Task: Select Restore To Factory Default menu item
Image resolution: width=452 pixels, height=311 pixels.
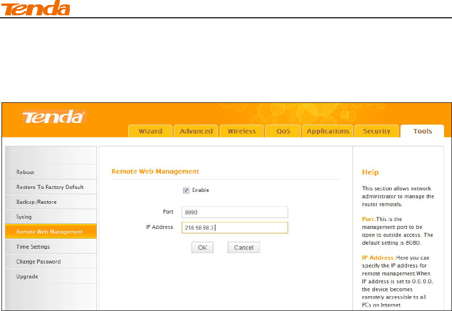Action: pyautogui.click(x=51, y=187)
